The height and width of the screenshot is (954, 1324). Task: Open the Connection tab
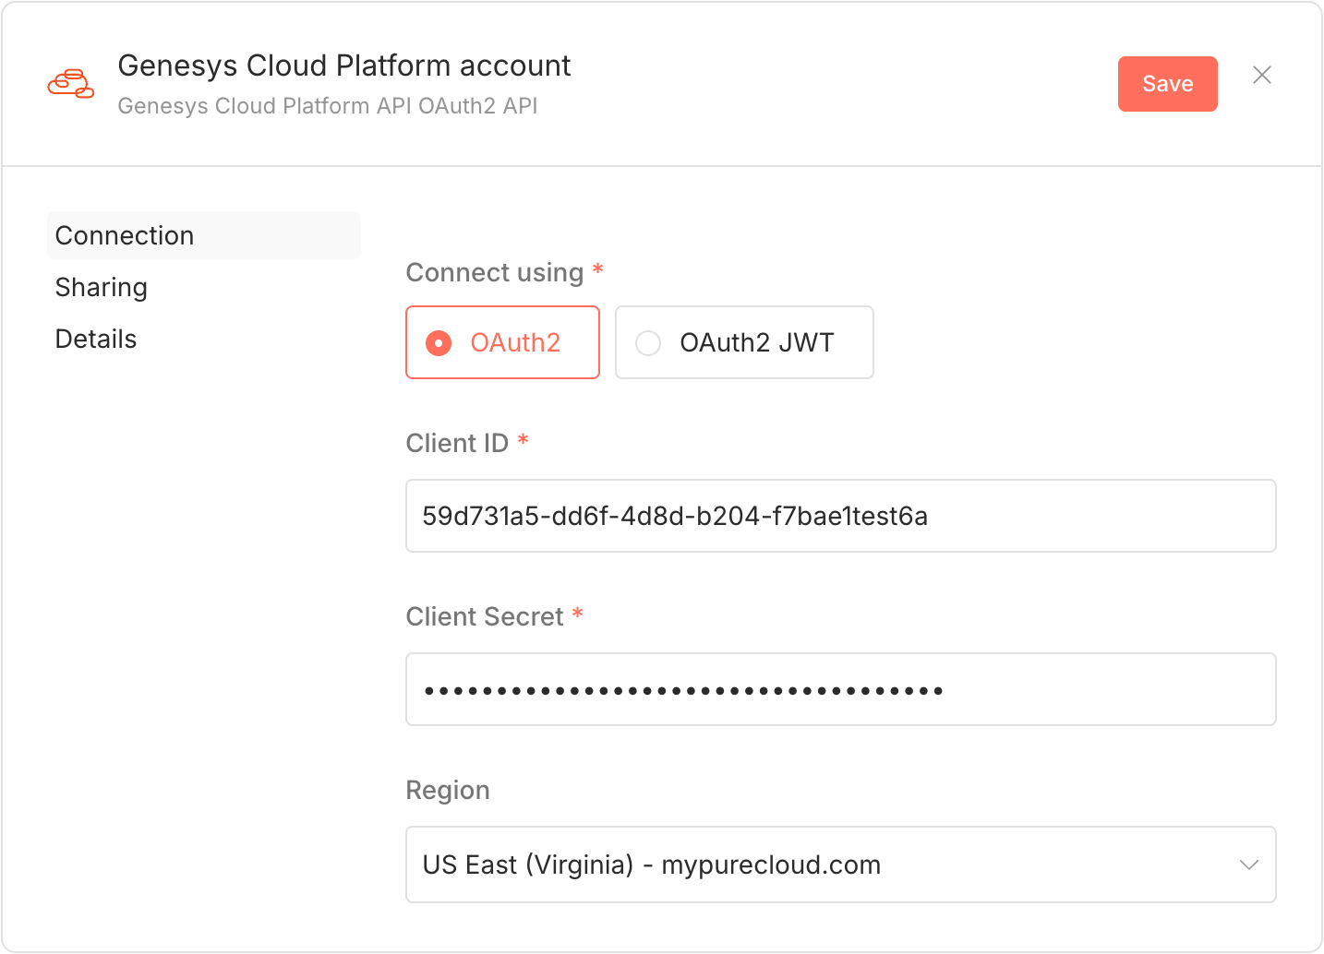click(x=204, y=235)
